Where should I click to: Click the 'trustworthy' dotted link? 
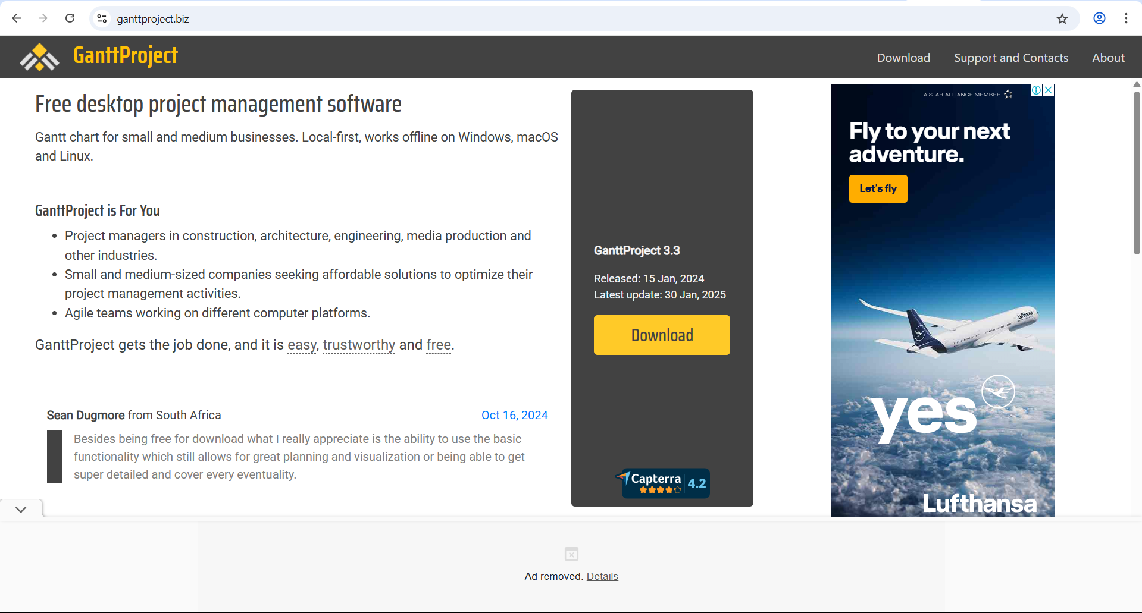(x=359, y=345)
